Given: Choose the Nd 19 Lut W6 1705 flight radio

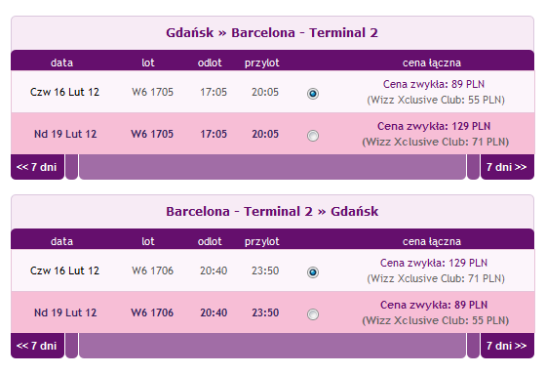Looking at the screenshot, I should coord(313,136).
